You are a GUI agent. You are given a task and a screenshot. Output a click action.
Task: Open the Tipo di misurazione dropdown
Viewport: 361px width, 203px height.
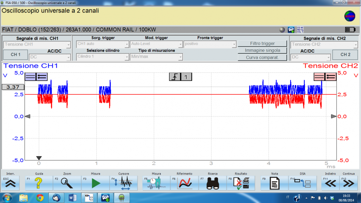[x=156, y=57]
